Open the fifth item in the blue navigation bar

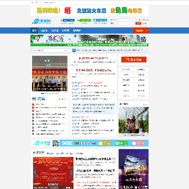click(x=77, y=30)
